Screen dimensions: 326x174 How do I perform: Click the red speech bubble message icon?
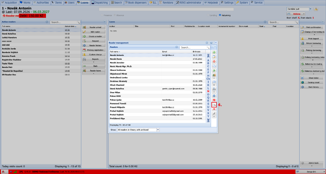pos(214,100)
